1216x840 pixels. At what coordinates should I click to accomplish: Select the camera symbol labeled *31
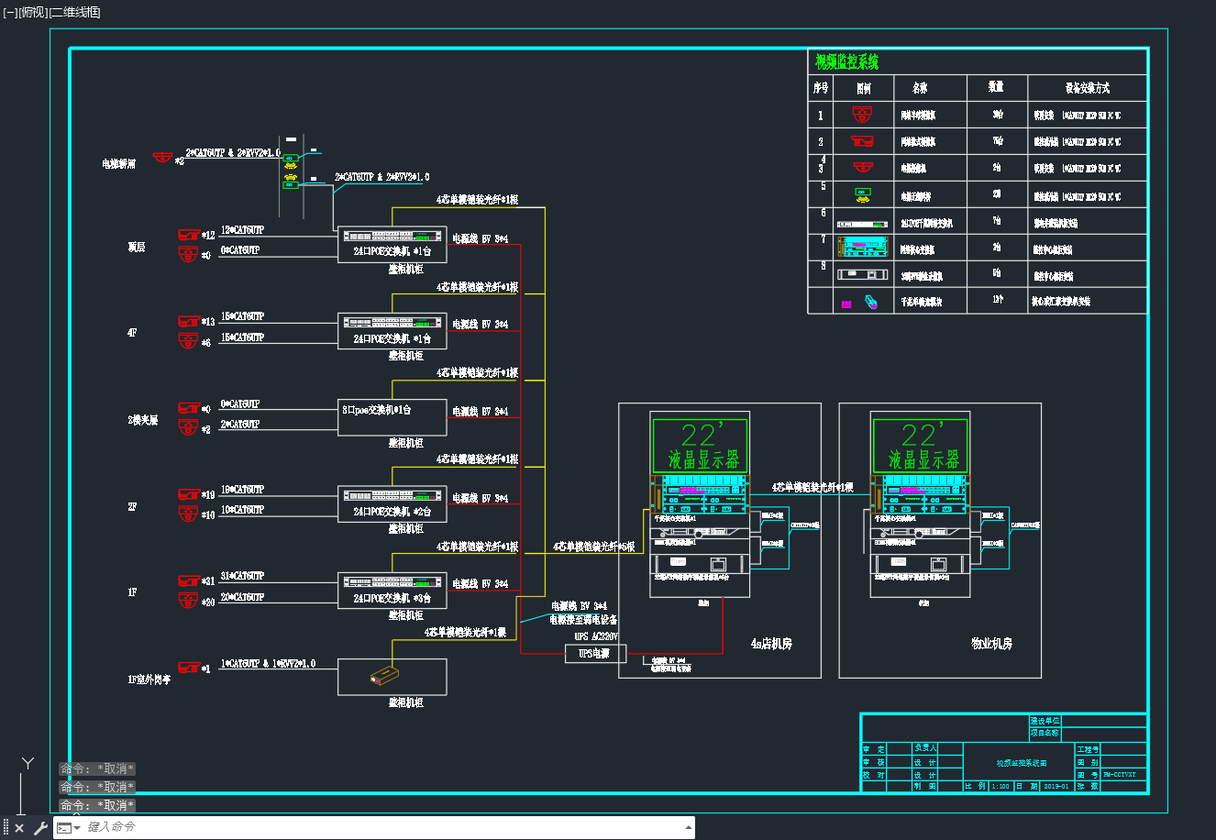(189, 580)
